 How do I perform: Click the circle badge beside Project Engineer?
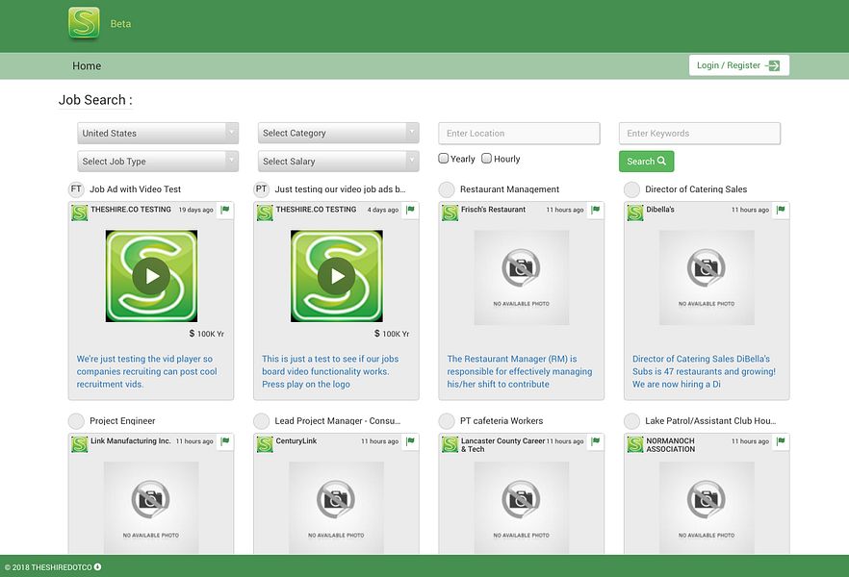76,420
